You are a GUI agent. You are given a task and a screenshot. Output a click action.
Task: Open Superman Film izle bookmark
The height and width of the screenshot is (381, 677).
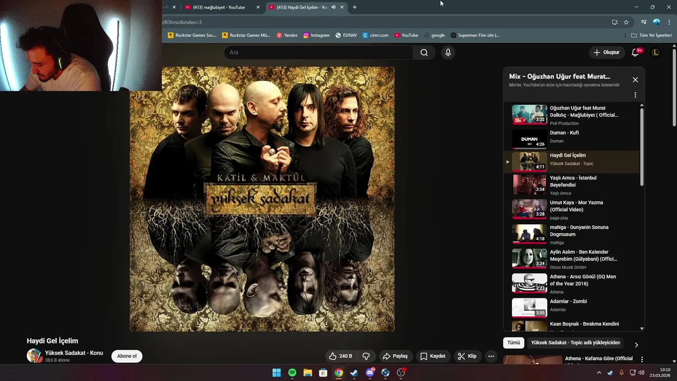click(x=475, y=35)
